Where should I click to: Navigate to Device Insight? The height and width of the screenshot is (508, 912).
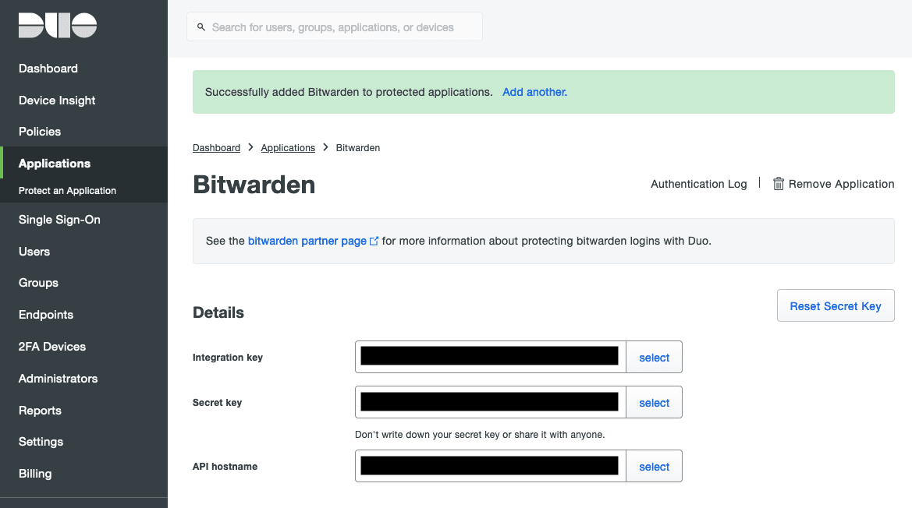[56, 100]
